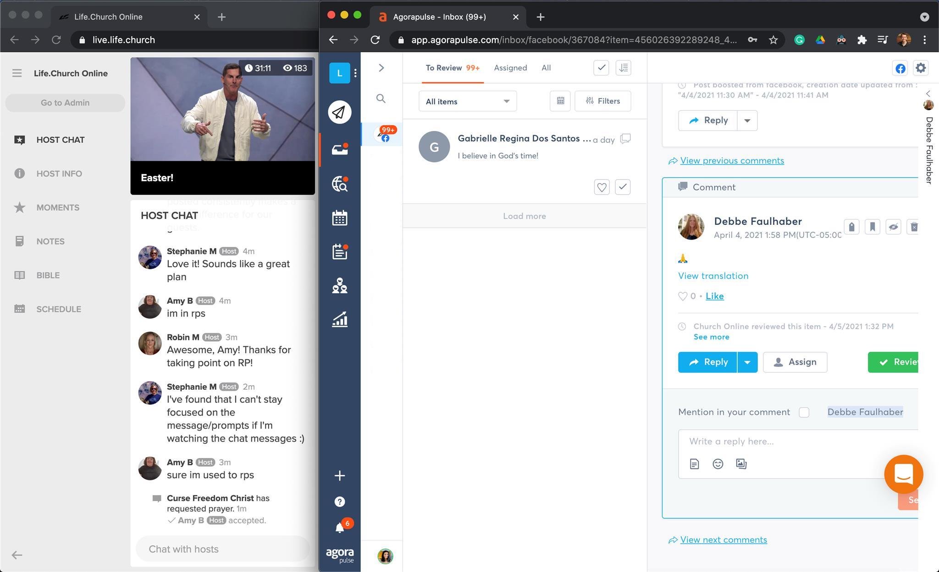
Task: Click the Grammarly extension icon in Chrome toolbar
Action: point(799,40)
